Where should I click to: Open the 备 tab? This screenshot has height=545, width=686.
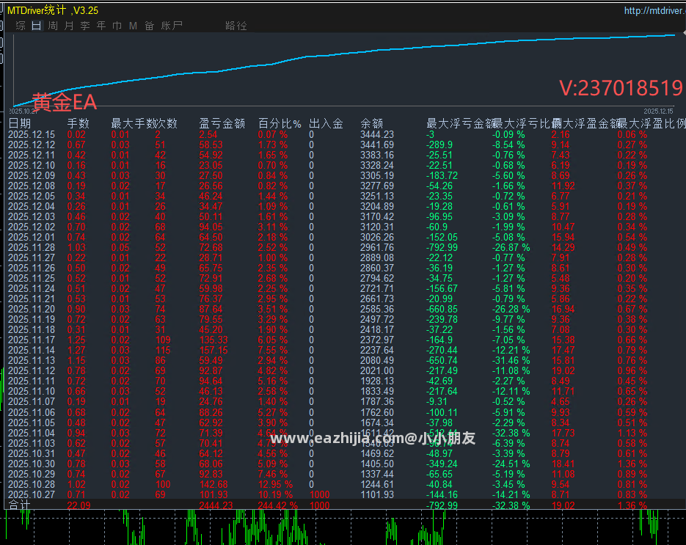click(149, 26)
